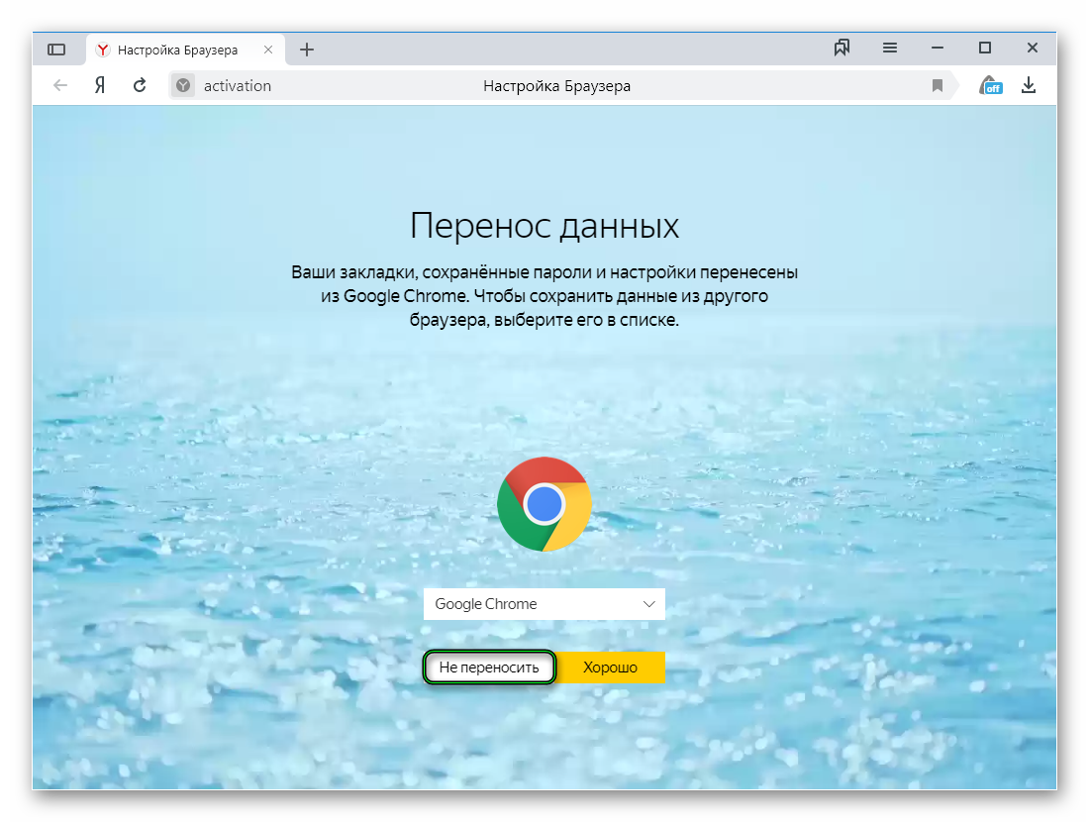
Task: Click the Google Chrome logo
Action: click(544, 504)
